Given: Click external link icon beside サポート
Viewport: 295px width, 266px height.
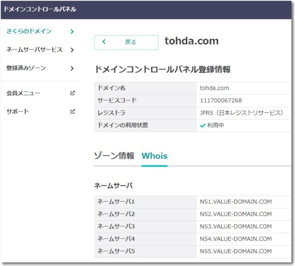Looking at the screenshot, I should pyautogui.click(x=73, y=111).
